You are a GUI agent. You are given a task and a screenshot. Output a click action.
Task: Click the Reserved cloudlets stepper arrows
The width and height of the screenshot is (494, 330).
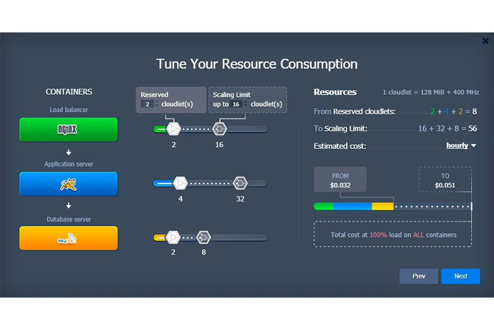(x=156, y=104)
